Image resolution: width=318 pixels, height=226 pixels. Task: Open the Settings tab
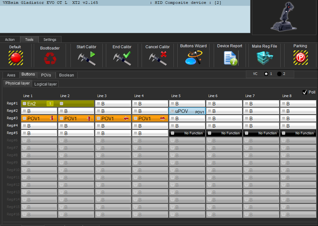click(50, 40)
